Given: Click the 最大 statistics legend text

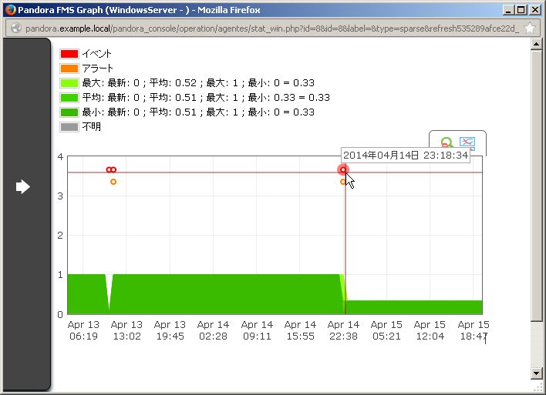Looking at the screenshot, I should [198, 83].
